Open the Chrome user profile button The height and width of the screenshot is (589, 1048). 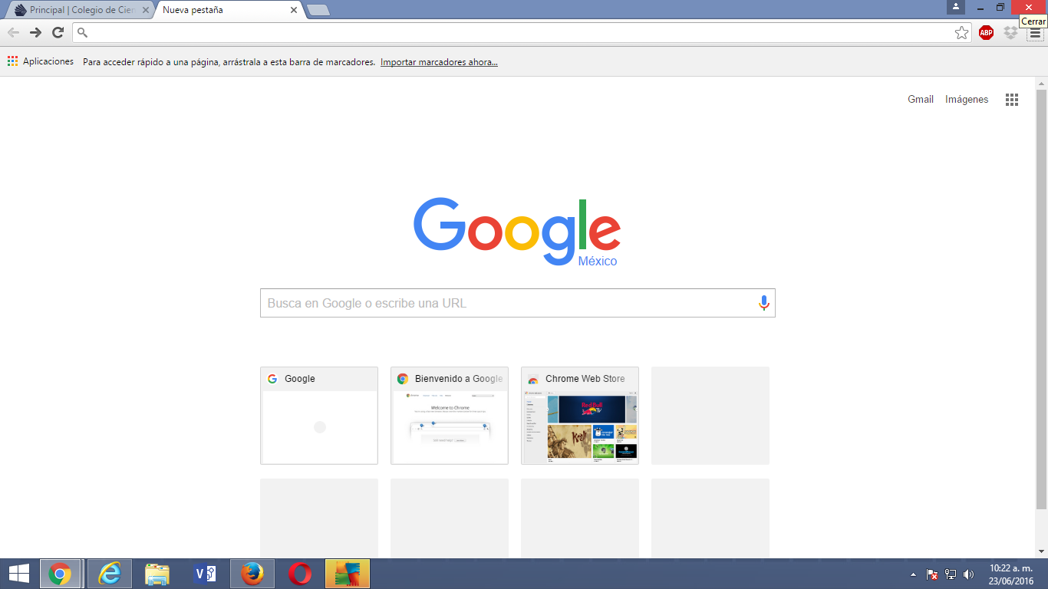click(955, 7)
